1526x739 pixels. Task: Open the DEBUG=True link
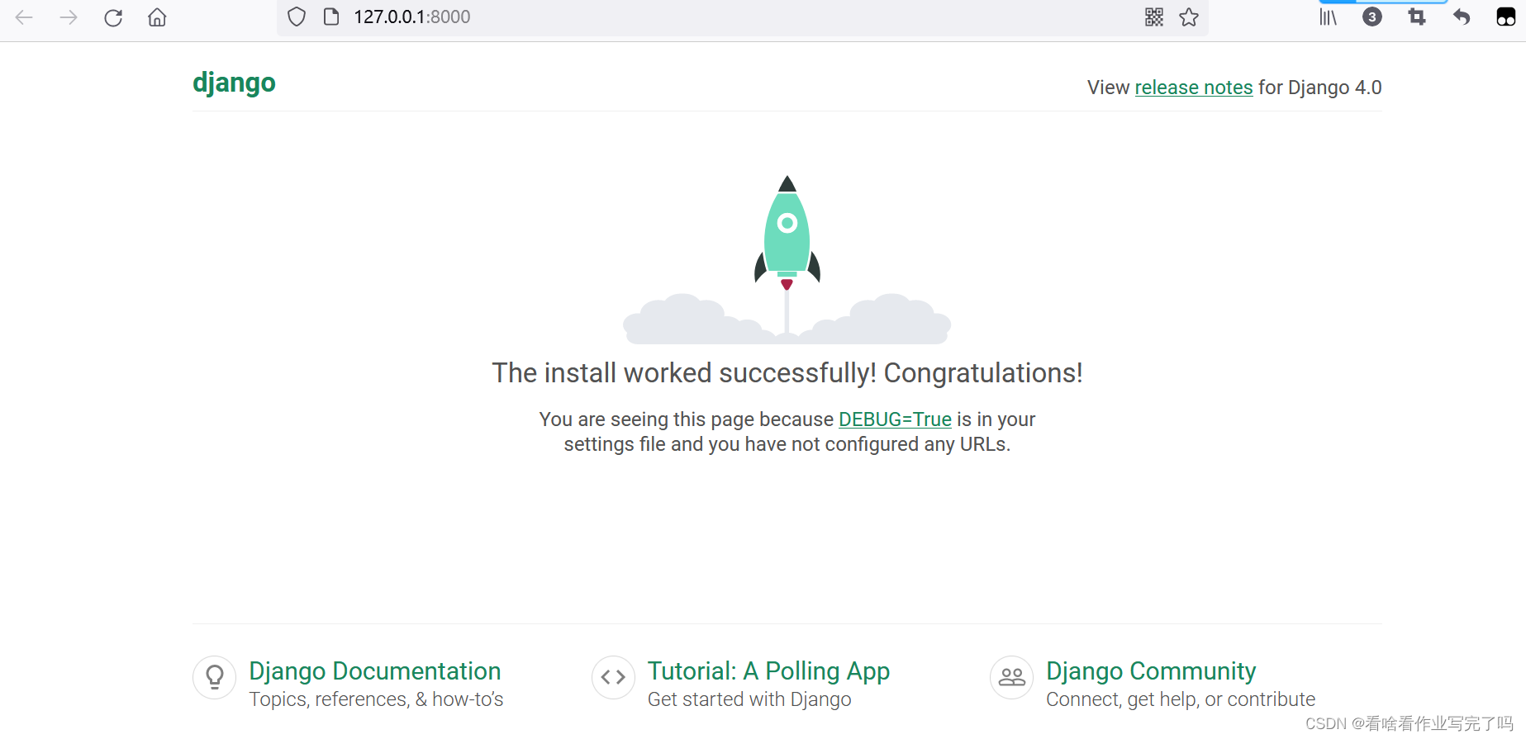coord(895,419)
